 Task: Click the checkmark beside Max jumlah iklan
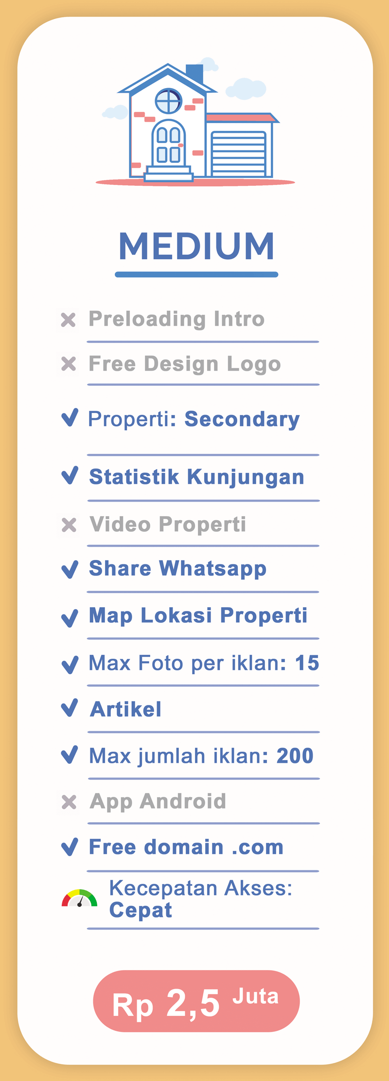tap(70, 755)
